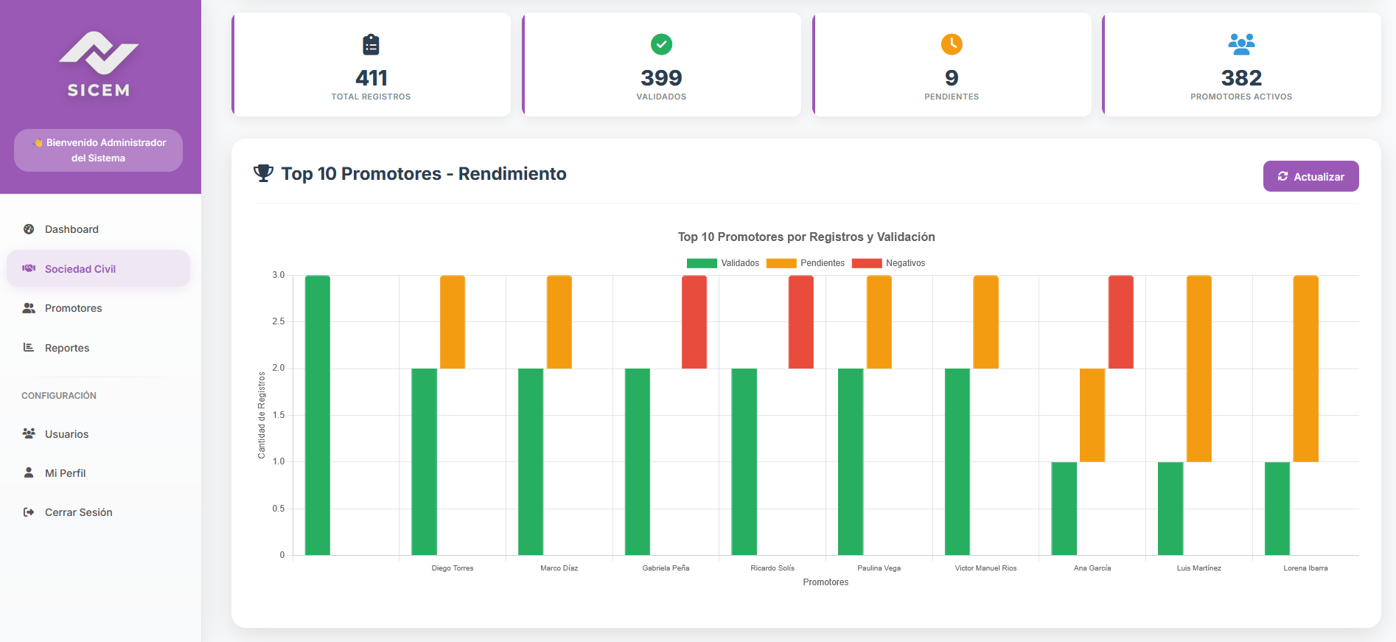Click the SICEM logo in the sidebar
This screenshot has width=1396, height=642.
pyautogui.click(x=99, y=64)
